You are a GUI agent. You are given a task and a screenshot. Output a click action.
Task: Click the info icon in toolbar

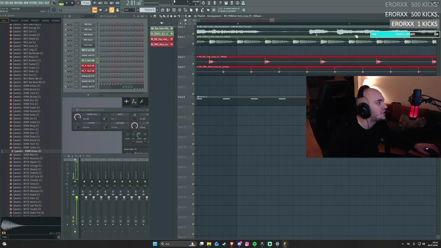click(x=237, y=3)
